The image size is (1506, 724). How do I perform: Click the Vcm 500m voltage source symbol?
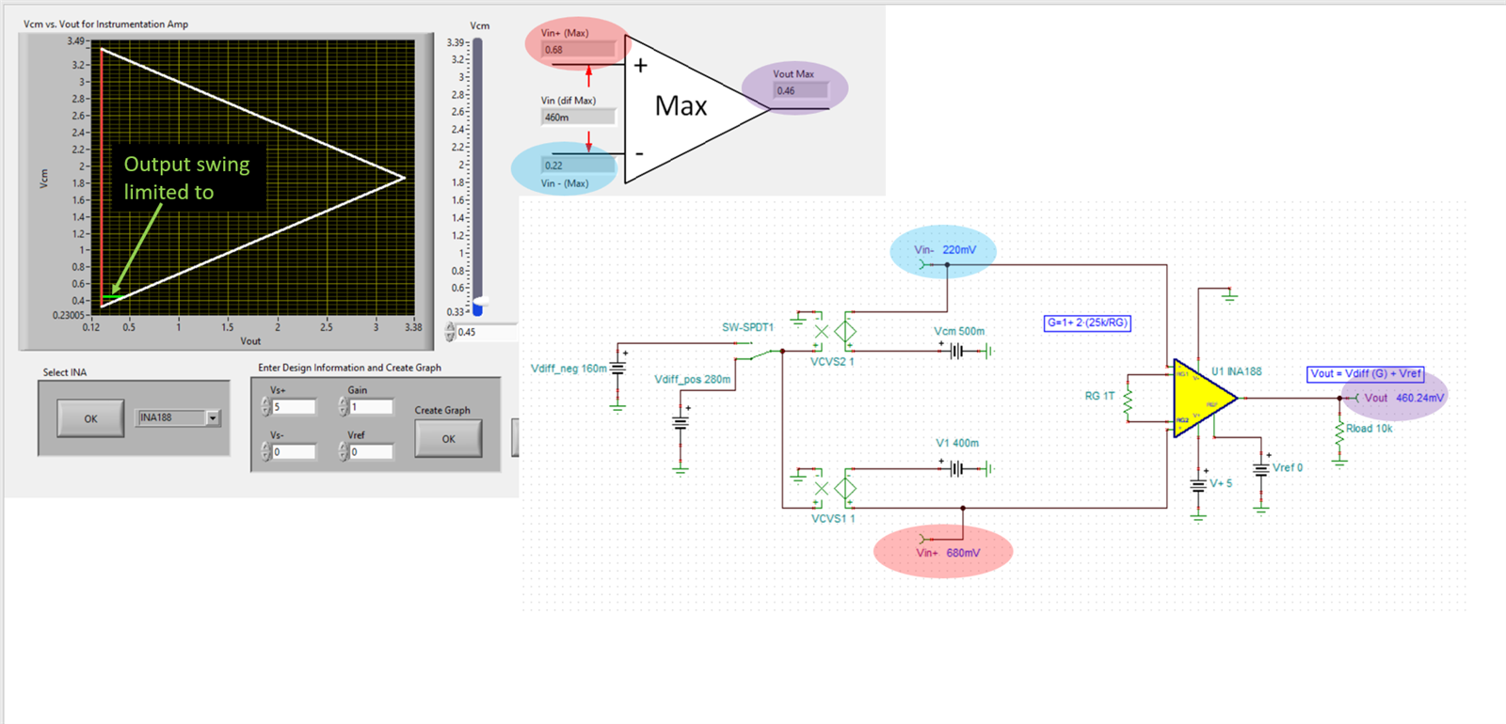pyautogui.click(x=957, y=351)
